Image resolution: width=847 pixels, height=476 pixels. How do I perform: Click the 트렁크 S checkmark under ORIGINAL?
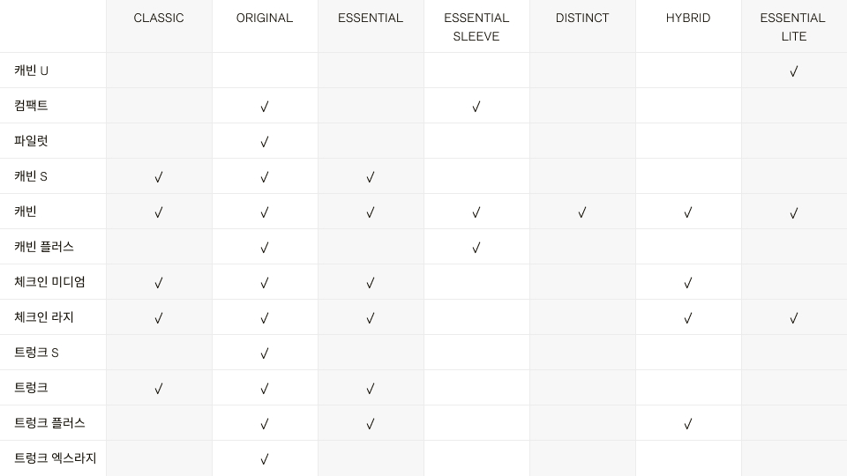[x=264, y=353]
